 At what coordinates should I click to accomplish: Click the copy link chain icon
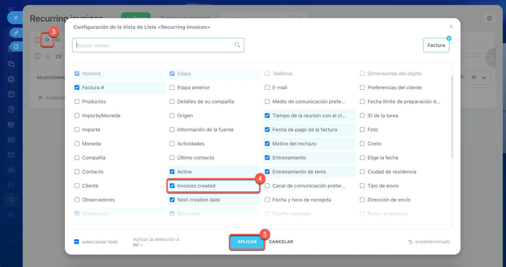pos(16,32)
